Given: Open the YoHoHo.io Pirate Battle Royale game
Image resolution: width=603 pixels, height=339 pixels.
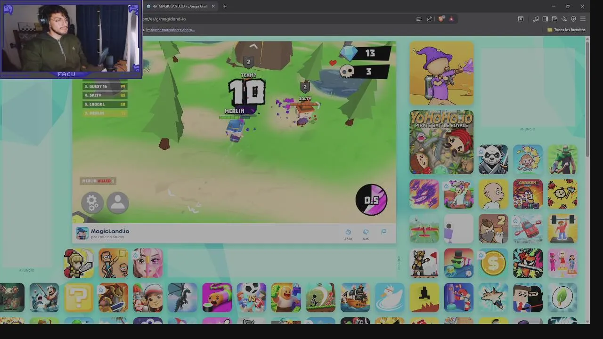Looking at the screenshot, I should tap(441, 142).
